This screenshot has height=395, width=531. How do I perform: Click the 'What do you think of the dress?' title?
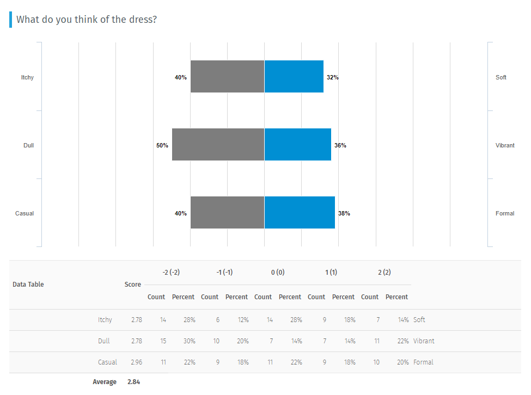pyautogui.click(x=87, y=20)
